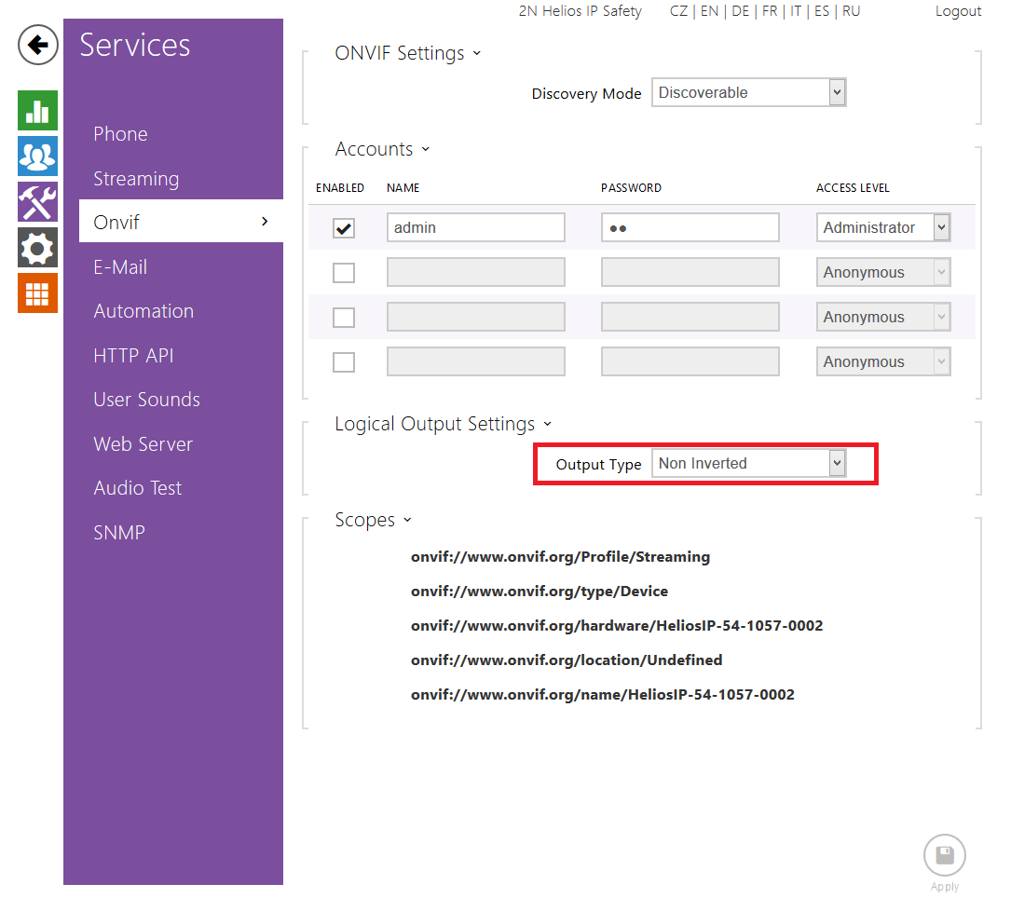Screen dimensions: 1011x898
Task: Open the blue Directory users icon
Action: point(37,156)
